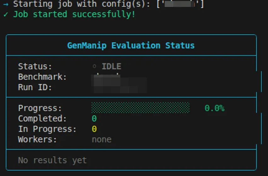Viewport: 268px width, 176px height.
Task: Click the green Completed count value
Action: point(94,119)
